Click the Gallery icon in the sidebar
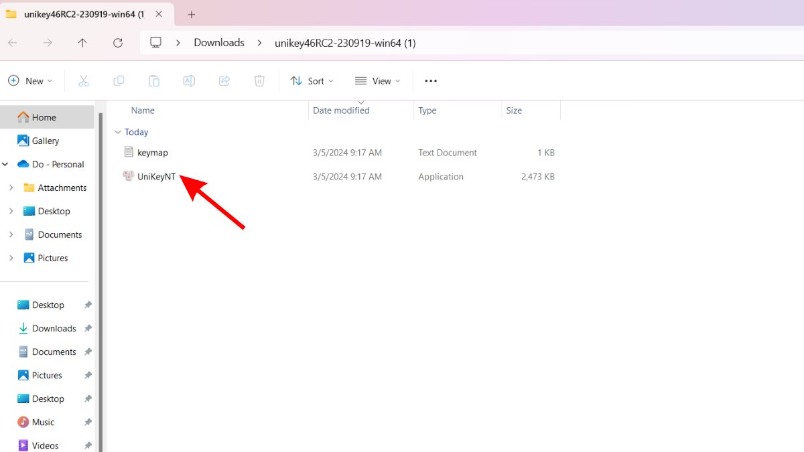 tap(23, 141)
